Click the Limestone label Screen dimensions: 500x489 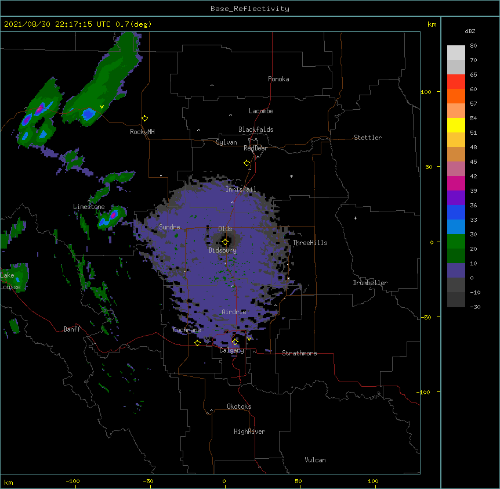[89, 207]
